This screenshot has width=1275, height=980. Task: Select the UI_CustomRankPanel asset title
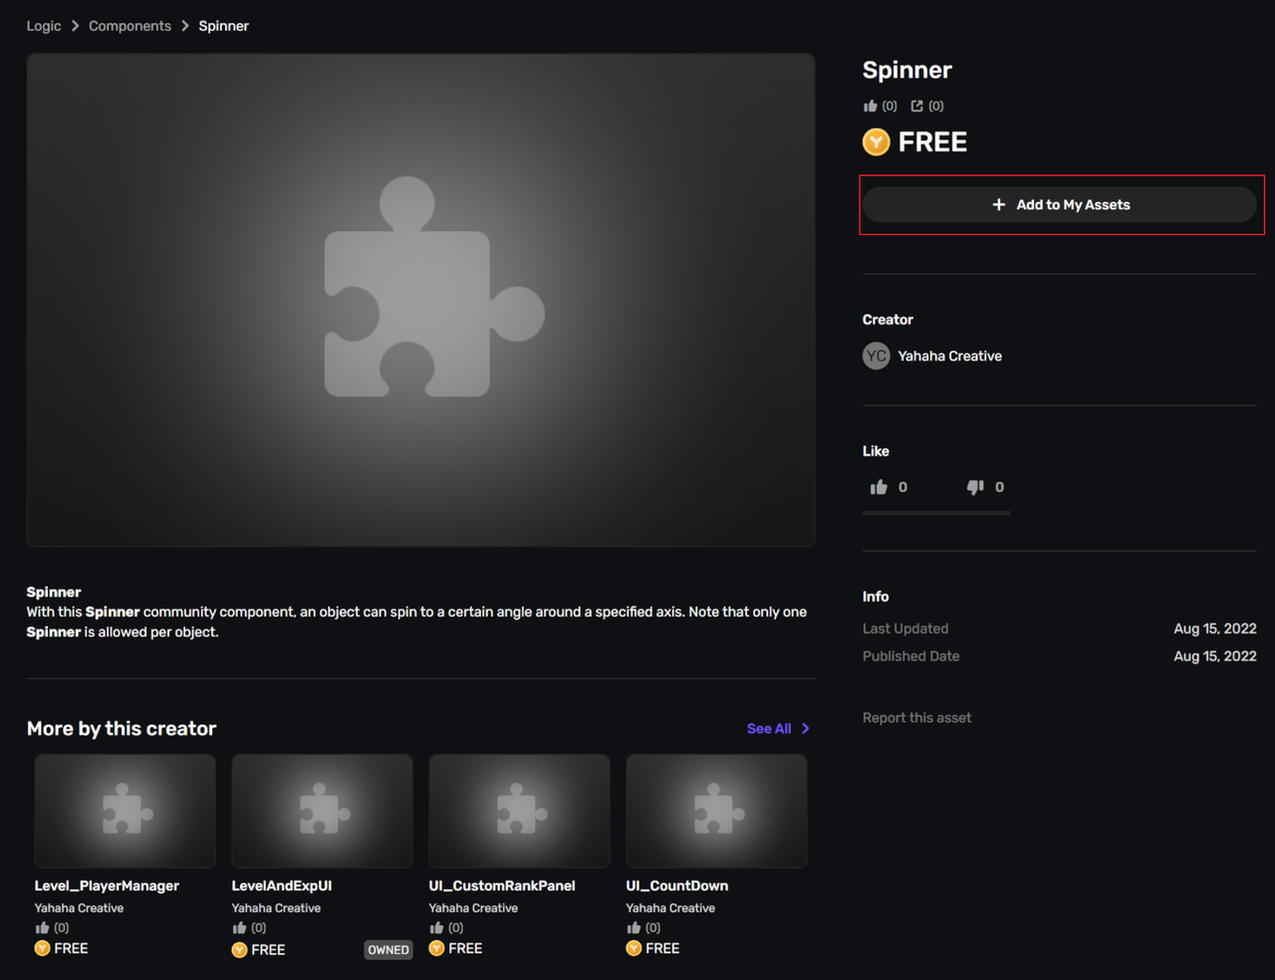[502, 885]
